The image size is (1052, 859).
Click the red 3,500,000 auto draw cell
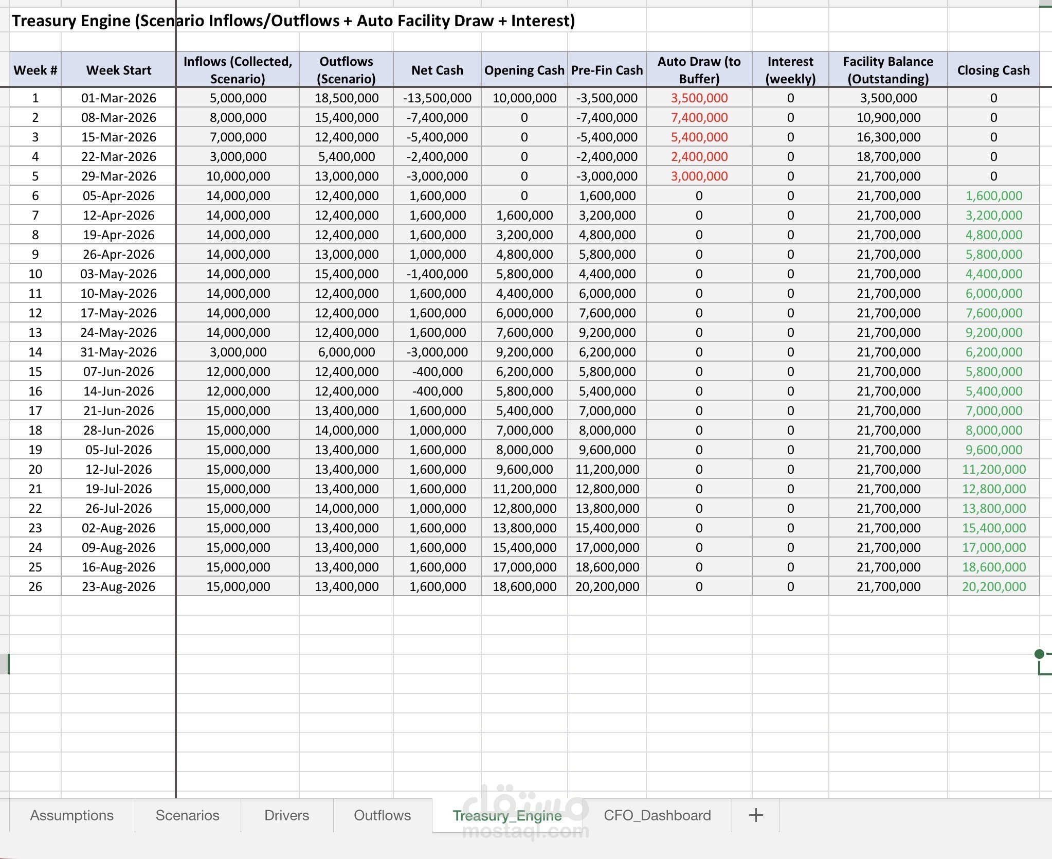699,98
